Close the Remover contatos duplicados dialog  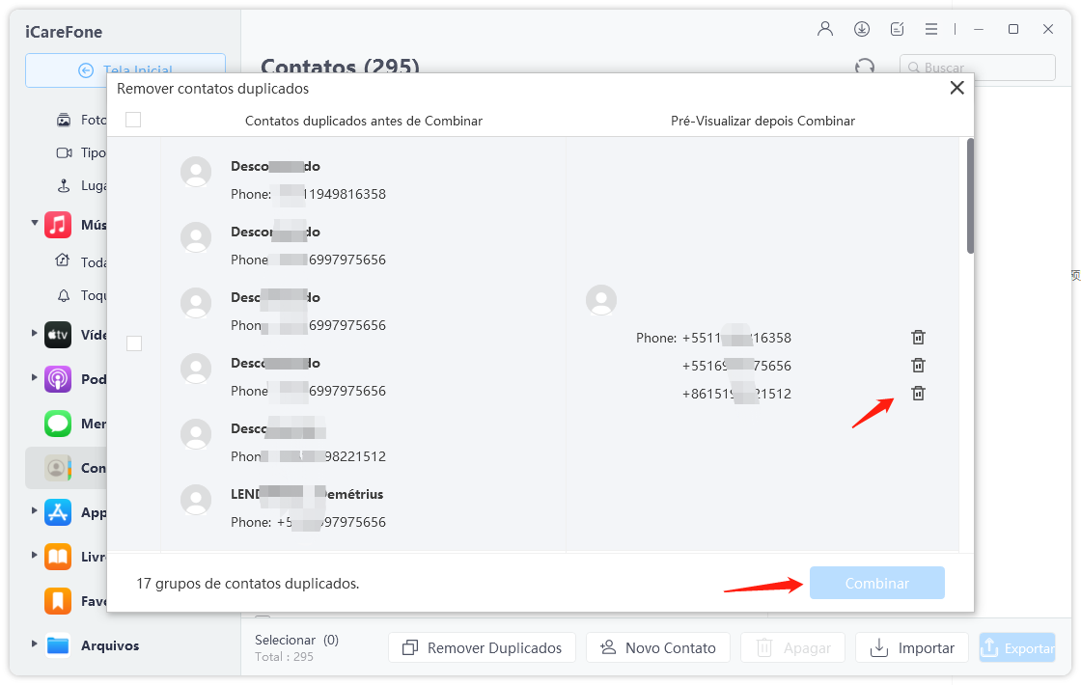click(x=956, y=88)
